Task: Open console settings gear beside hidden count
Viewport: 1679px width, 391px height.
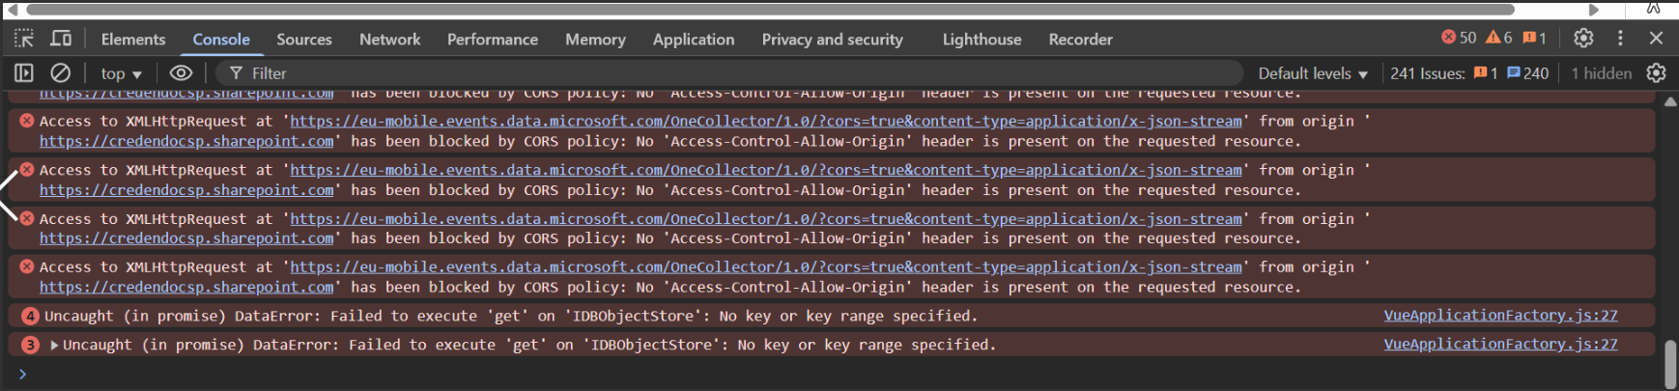Action: (1656, 73)
